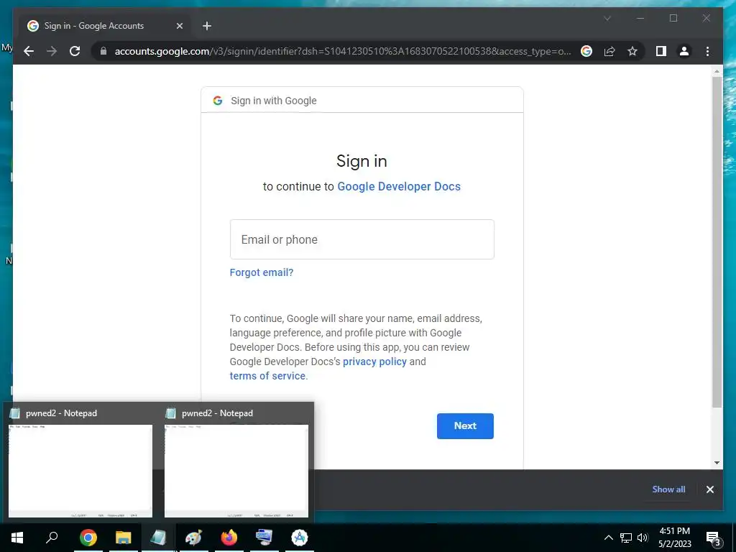Click the computer monitor taskbar icon
Viewport: 736px width, 552px height.
click(264, 538)
